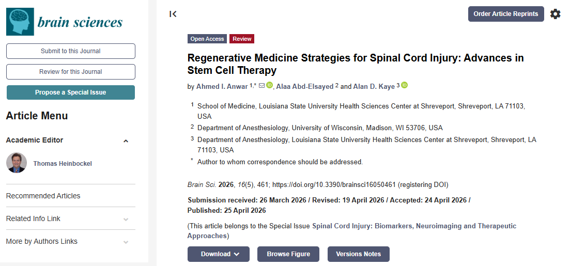Click the Brain Sciences journal logo

65,22
